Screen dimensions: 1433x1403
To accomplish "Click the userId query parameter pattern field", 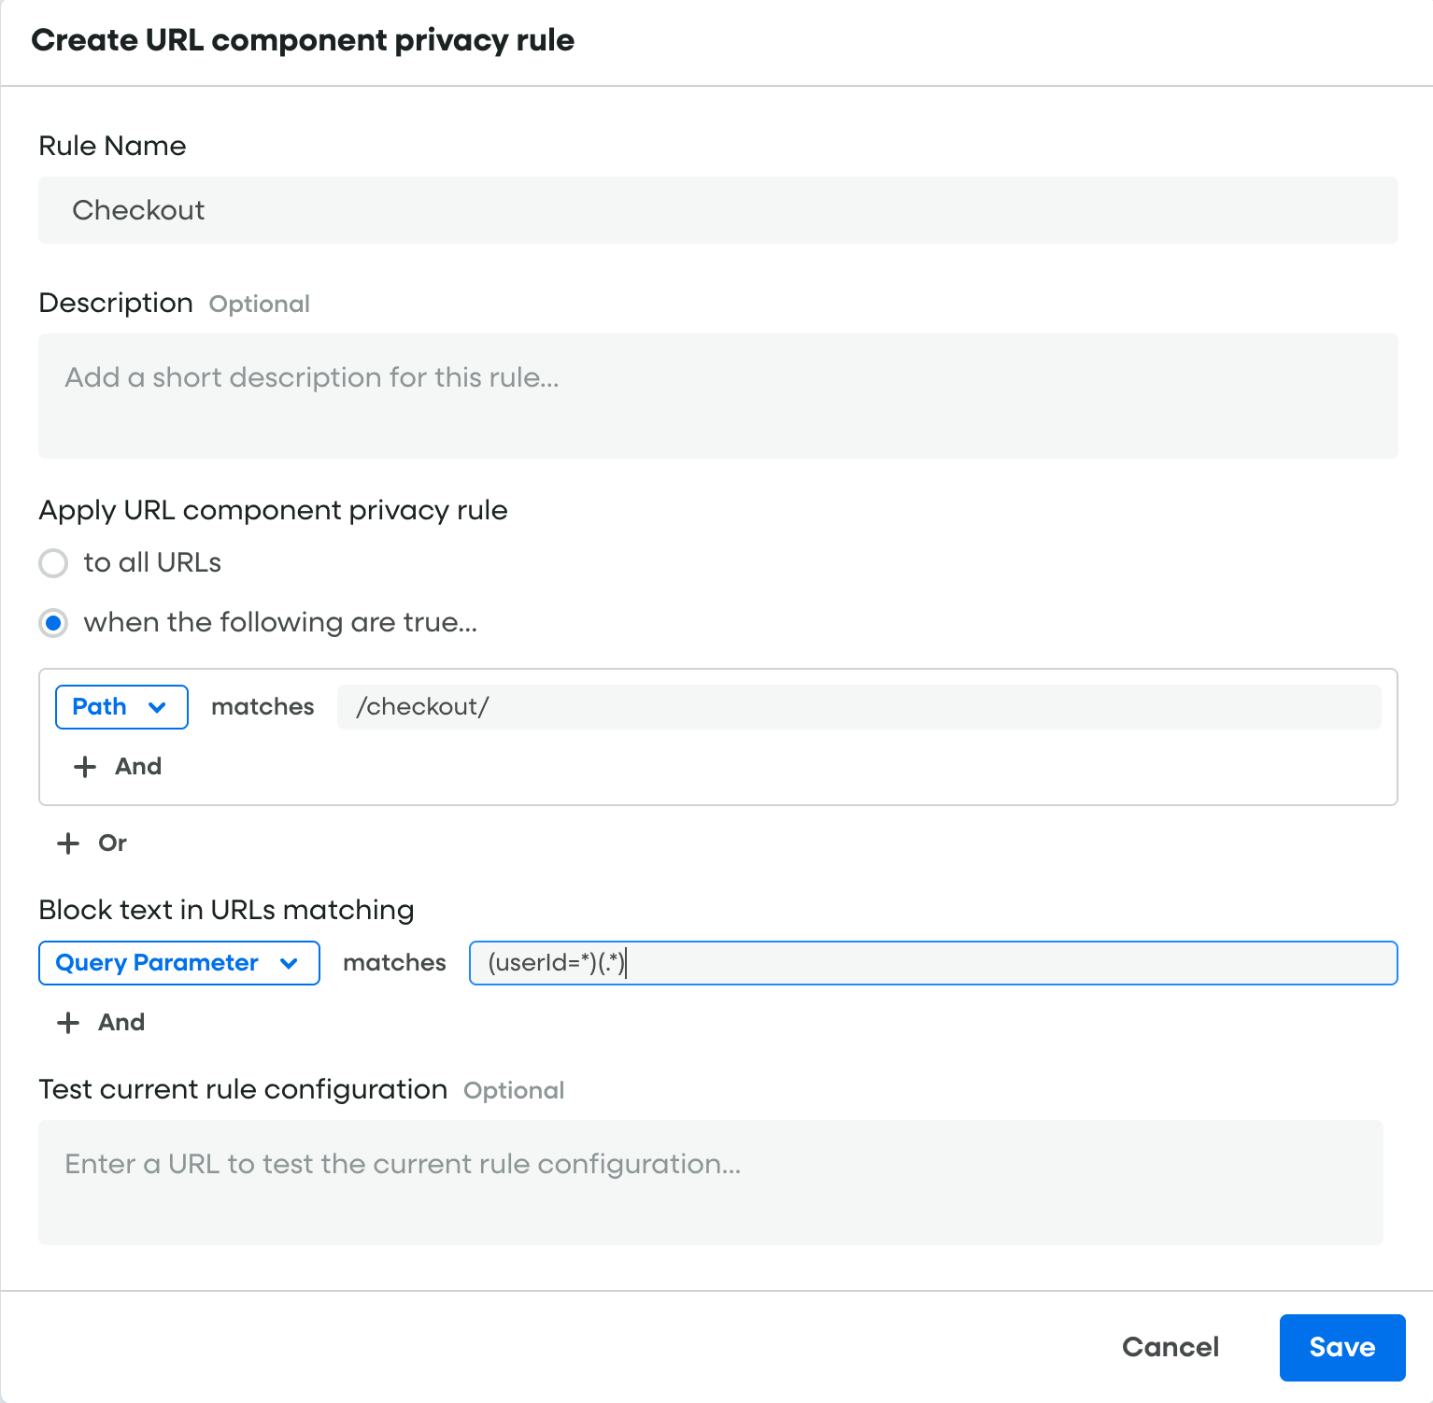I will [932, 963].
